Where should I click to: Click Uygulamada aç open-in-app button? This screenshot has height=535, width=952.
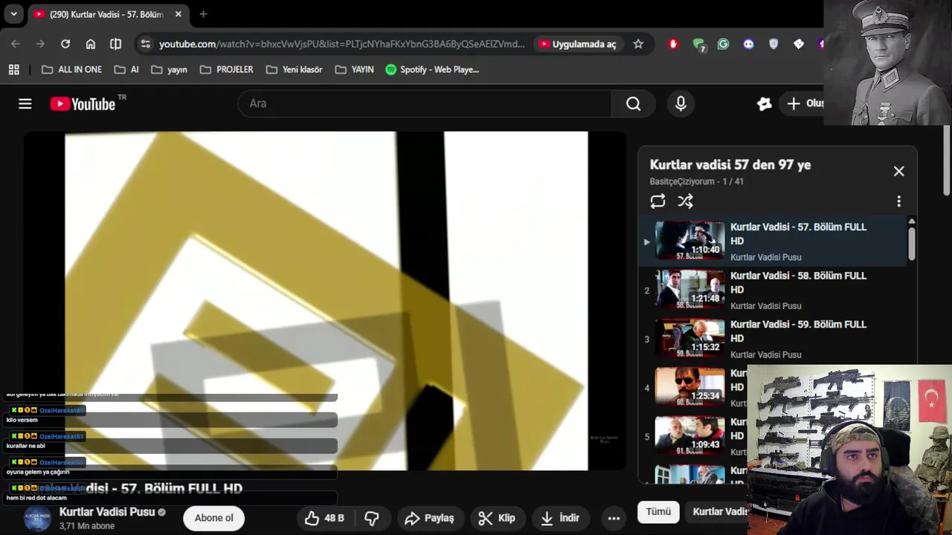[x=579, y=44]
